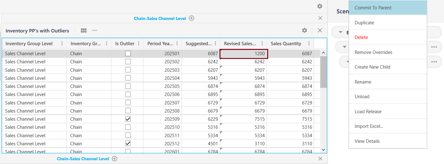Uncheck Is Outlier for period 202509
The image size is (444, 164).
[x=128, y=119]
